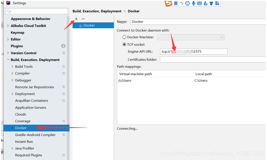The height and width of the screenshot is (160, 267).
Task: Expand the Alibaba Cloud Toolkit node
Action: [x=8, y=26]
